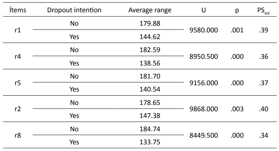Click the average range value 179.88
Screen dimensions: 279x151
pyautogui.click(x=150, y=23)
